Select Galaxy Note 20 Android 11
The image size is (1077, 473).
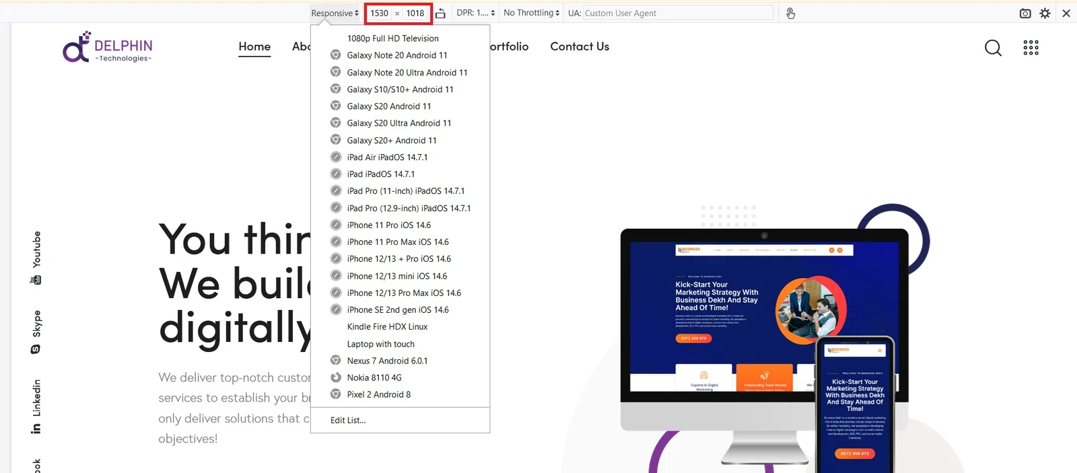[400, 55]
